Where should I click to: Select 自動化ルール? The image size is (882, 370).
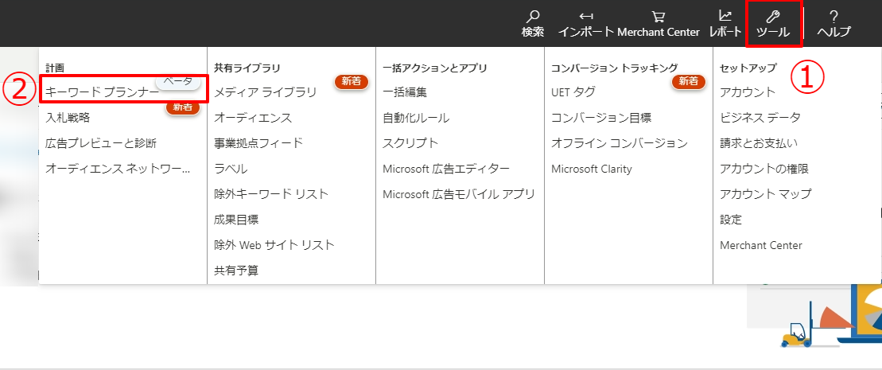click(x=416, y=118)
